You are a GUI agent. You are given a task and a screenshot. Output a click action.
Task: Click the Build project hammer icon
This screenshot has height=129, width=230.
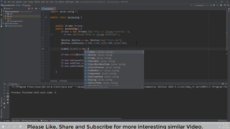(x=191, y=5)
